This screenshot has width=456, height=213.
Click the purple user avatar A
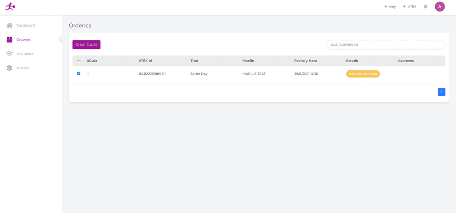[x=440, y=7]
